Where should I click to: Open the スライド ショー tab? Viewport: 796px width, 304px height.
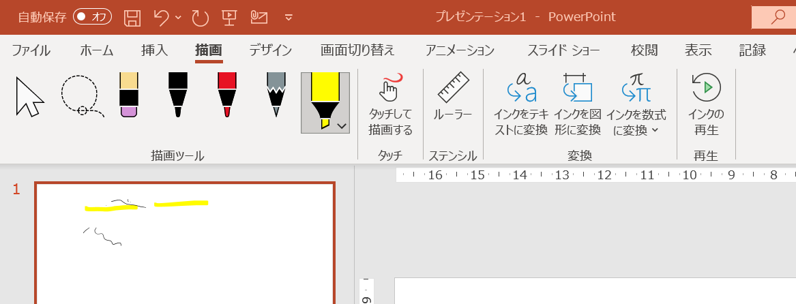[563, 50]
